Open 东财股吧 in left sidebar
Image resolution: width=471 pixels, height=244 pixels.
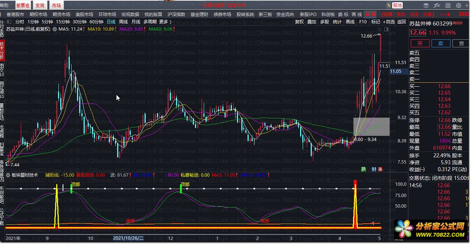tap(2, 194)
